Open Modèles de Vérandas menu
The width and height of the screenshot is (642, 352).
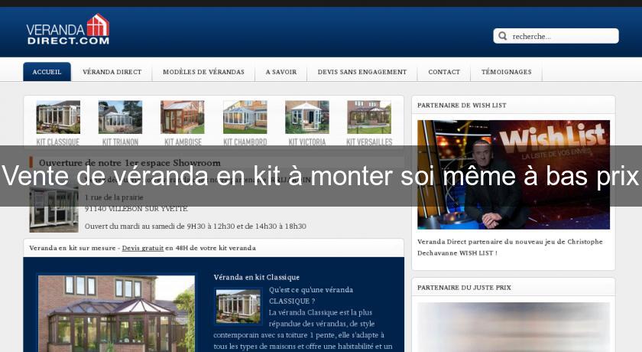(203, 72)
